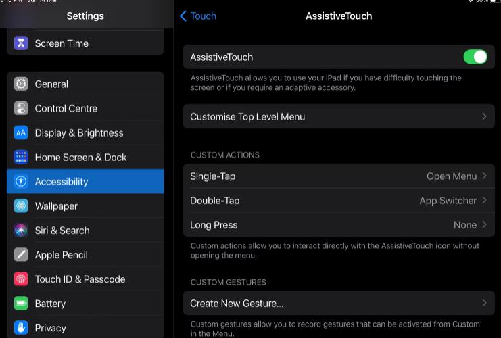Open the Wallpaper flower icon
The height and width of the screenshot is (338, 501).
pos(21,206)
